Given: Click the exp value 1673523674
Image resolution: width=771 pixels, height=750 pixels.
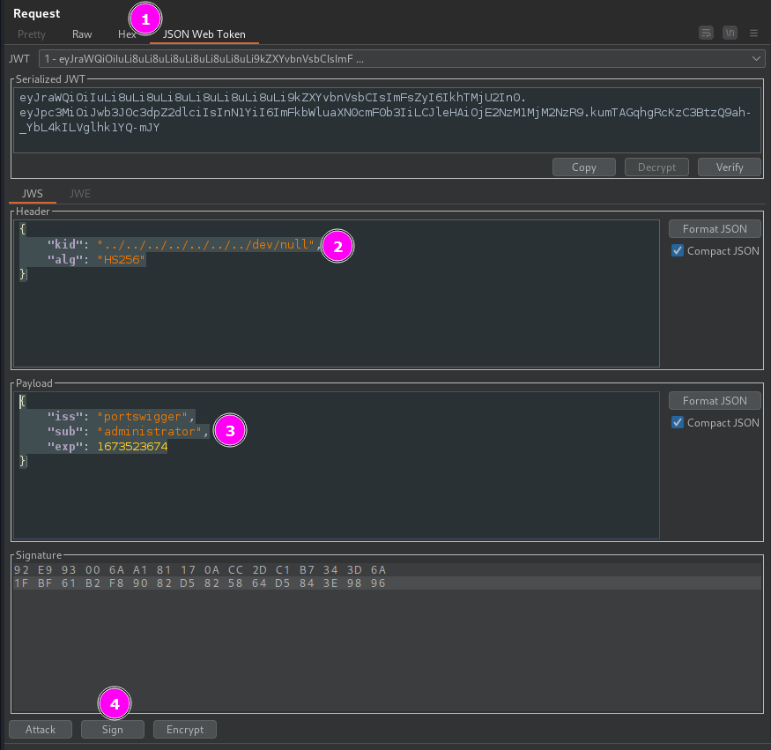Looking at the screenshot, I should point(132,447).
